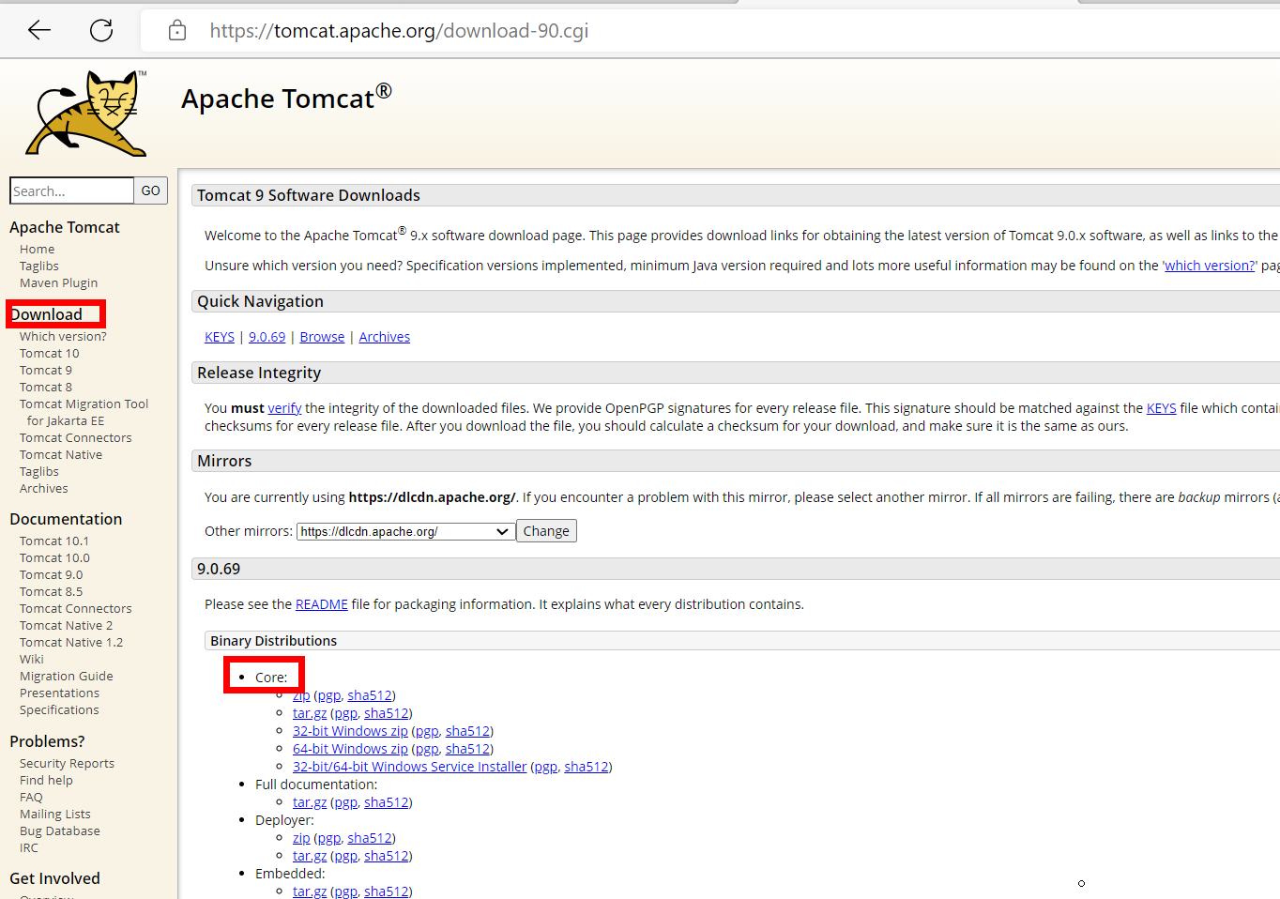1280x899 pixels.
Task: Open Tomcat Native 1.2 documentation
Action: point(71,643)
